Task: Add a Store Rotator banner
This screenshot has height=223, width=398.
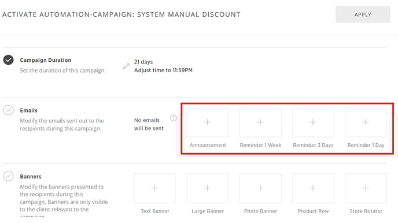Action: [366, 188]
